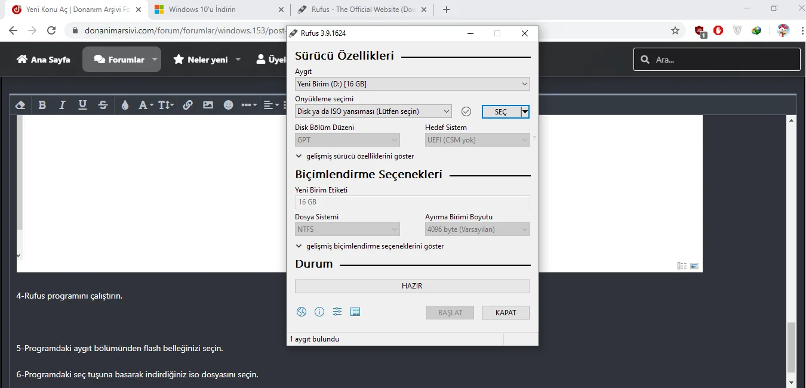Toggle strikethrough formatting in the editor
Image resolution: width=806 pixels, height=388 pixels.
(x=103, y=105)
